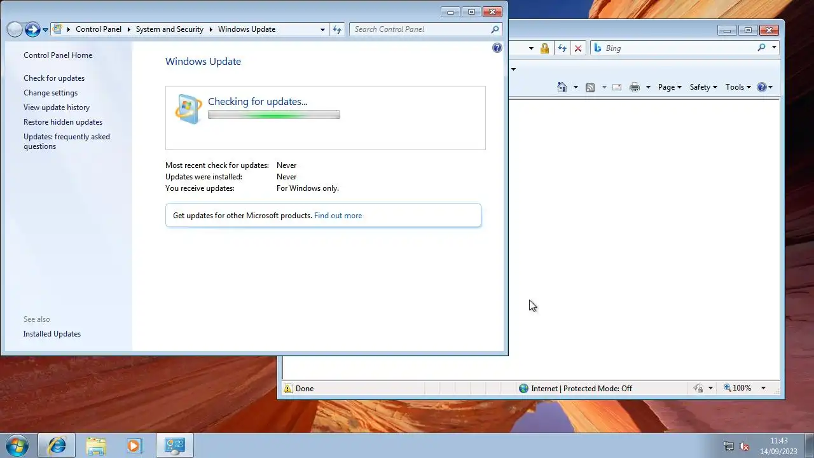
Task: Click Internet Explorer refresh button
Action: pyautogui.click(x=562, y=48)
